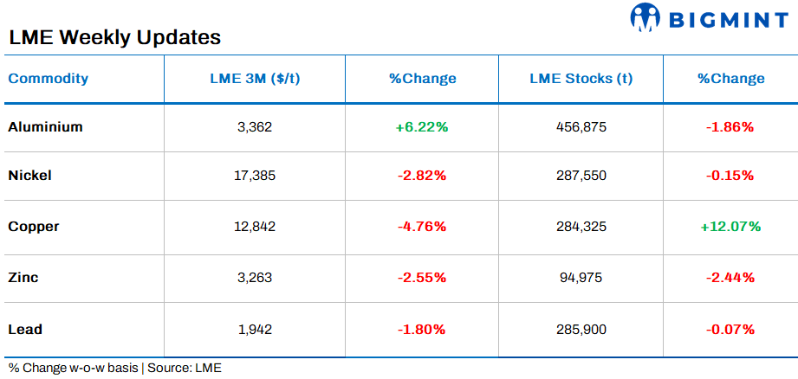Select the Zinc row label
The height and width of the screenshot is (379, 798).
23,278
